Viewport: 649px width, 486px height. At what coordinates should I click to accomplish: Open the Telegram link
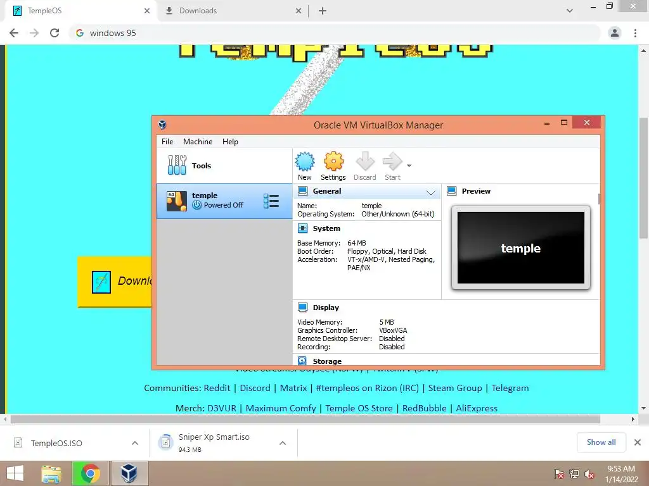[510, 388]
